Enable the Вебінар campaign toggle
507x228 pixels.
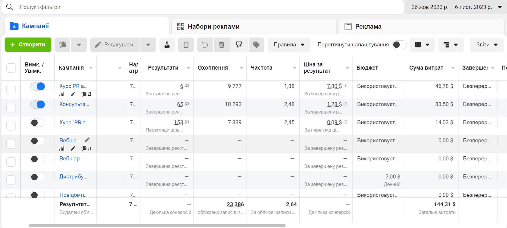(38, 159)
